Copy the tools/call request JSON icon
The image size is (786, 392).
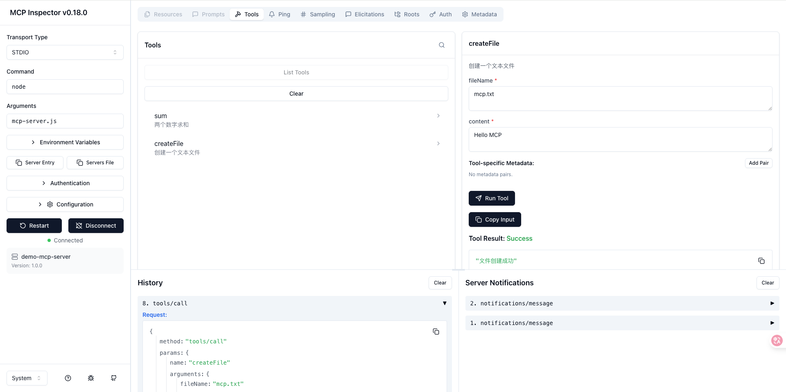click(x=436, y=332)
